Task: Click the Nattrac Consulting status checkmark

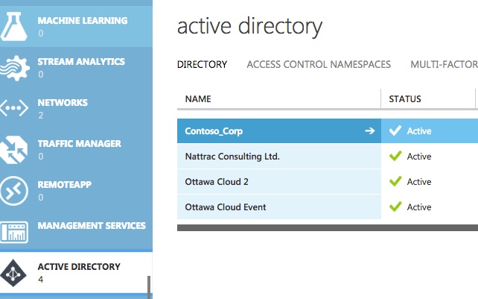Action: [x=395, y=156]
